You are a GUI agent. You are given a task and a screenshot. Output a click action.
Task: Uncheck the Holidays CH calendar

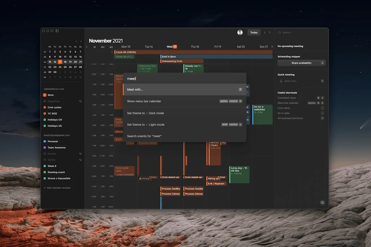[x=45, y=120]
